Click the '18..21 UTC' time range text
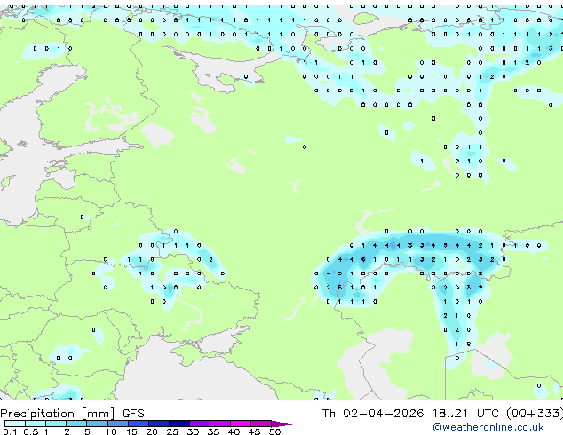This screenshot has width=563, height=435. click(x=465, y=414)
